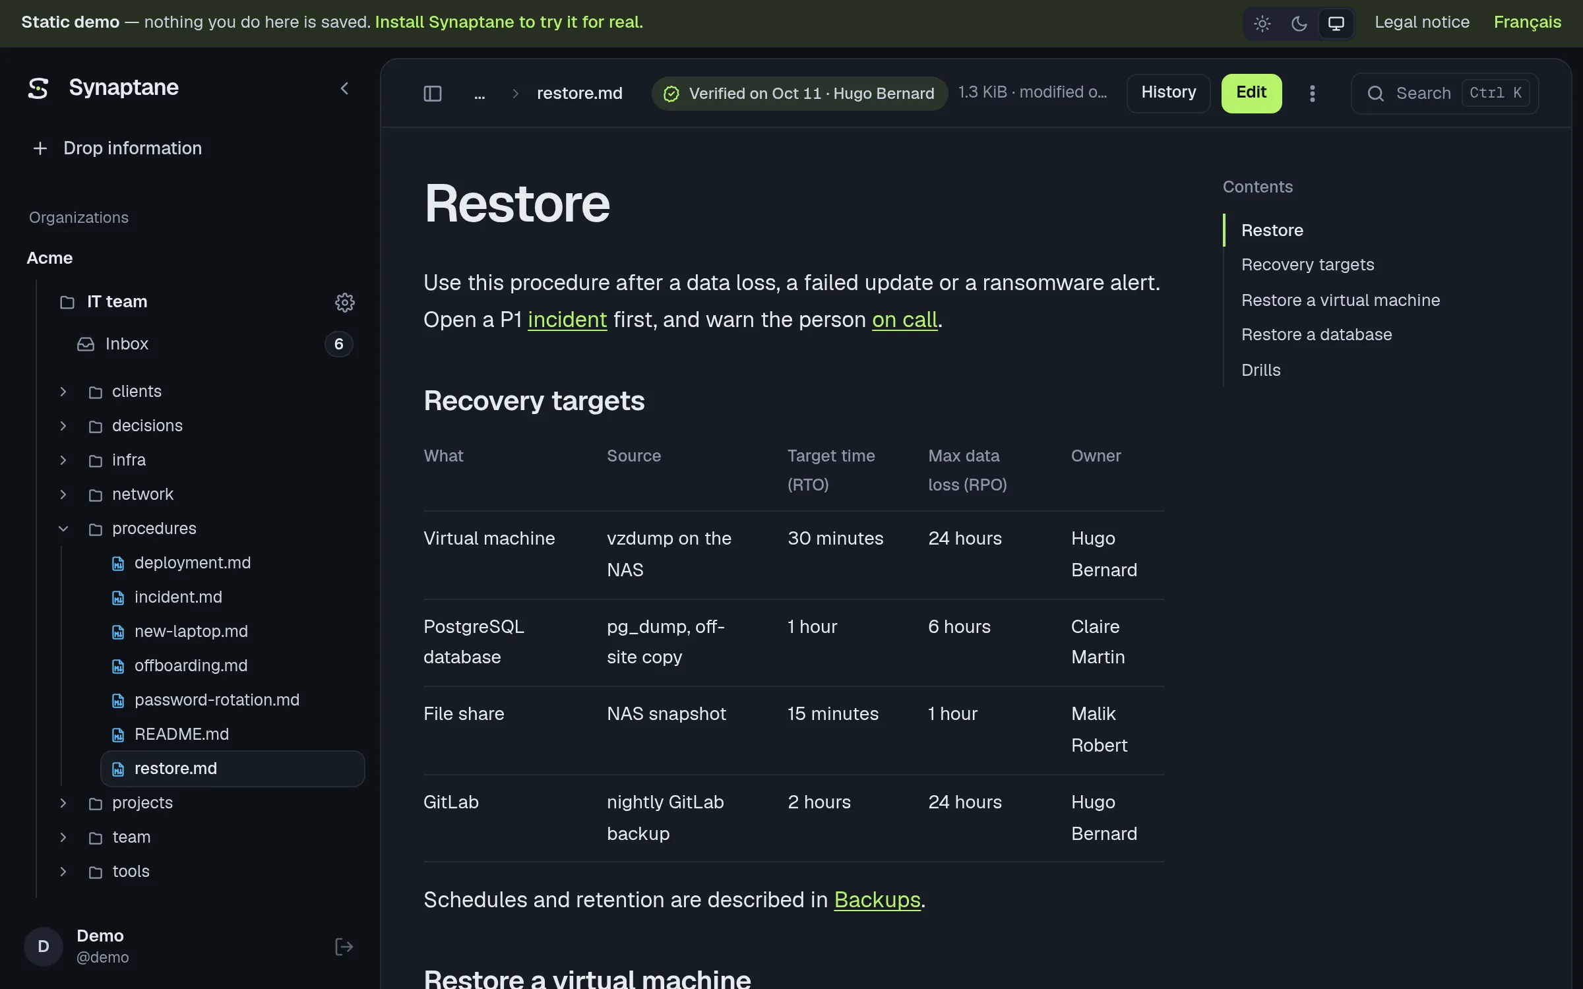Open the three-dot more options menu

(x=1313, y=94)
